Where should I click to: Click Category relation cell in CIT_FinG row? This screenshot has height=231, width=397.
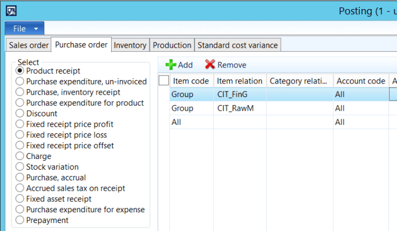(x=300, y=94)
